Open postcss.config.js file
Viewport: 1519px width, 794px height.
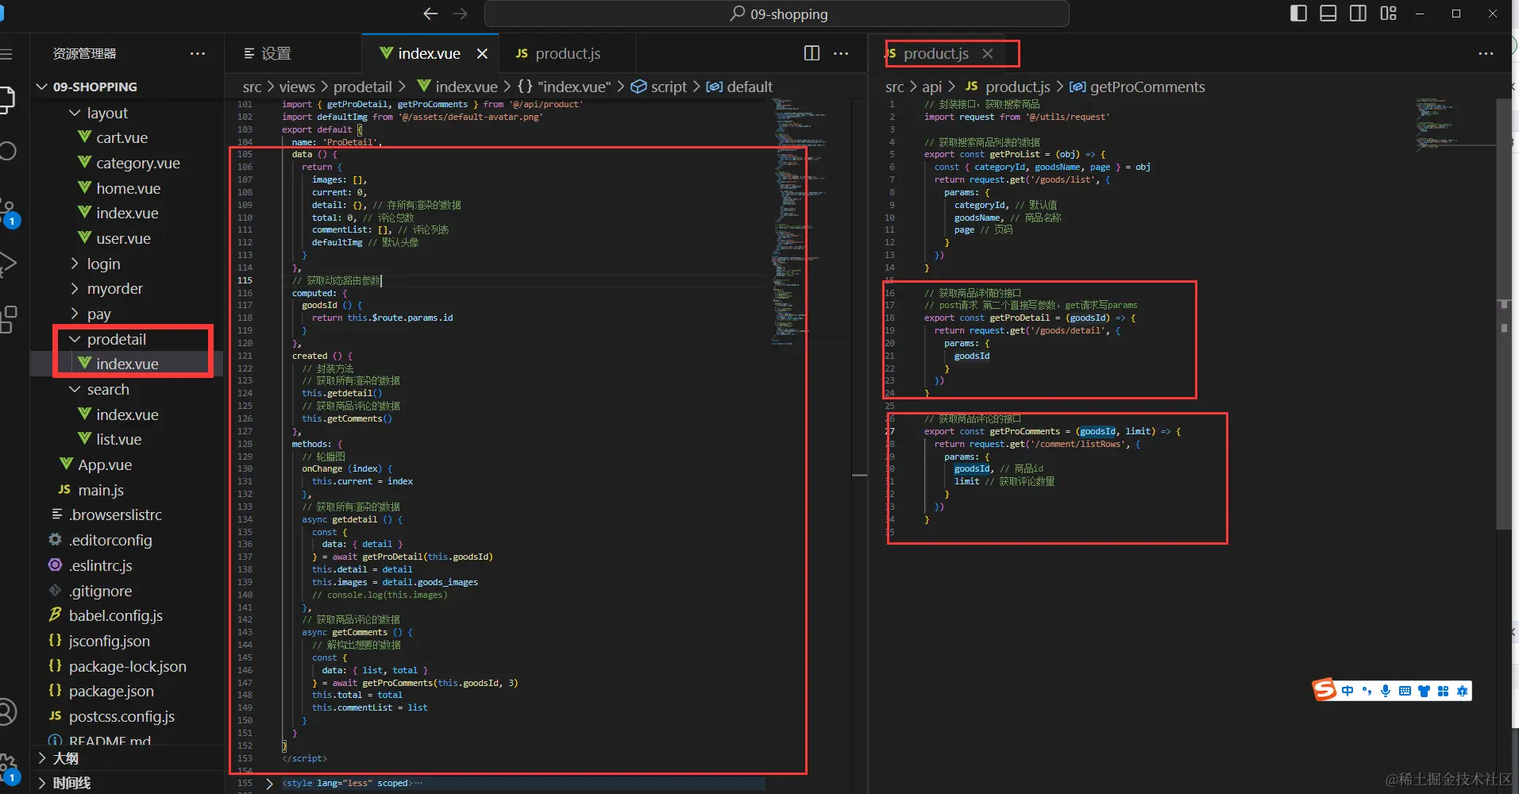click(x=121, y=716)
